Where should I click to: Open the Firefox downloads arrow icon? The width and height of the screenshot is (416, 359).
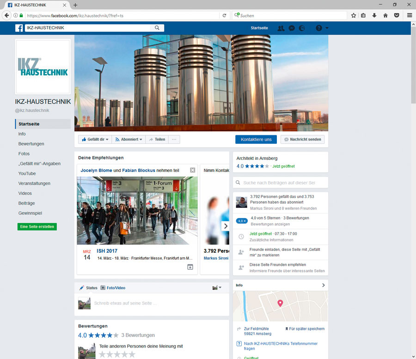coord(374,15)
